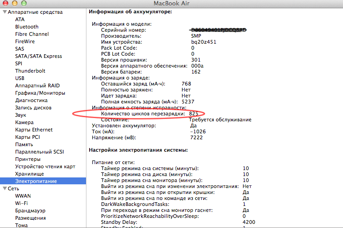Image resolution: width=343 pixels, height=228 pixels.
Task: Select Карты PCI in sidebar
Action: pyautogui.click(x=28, y=137)
